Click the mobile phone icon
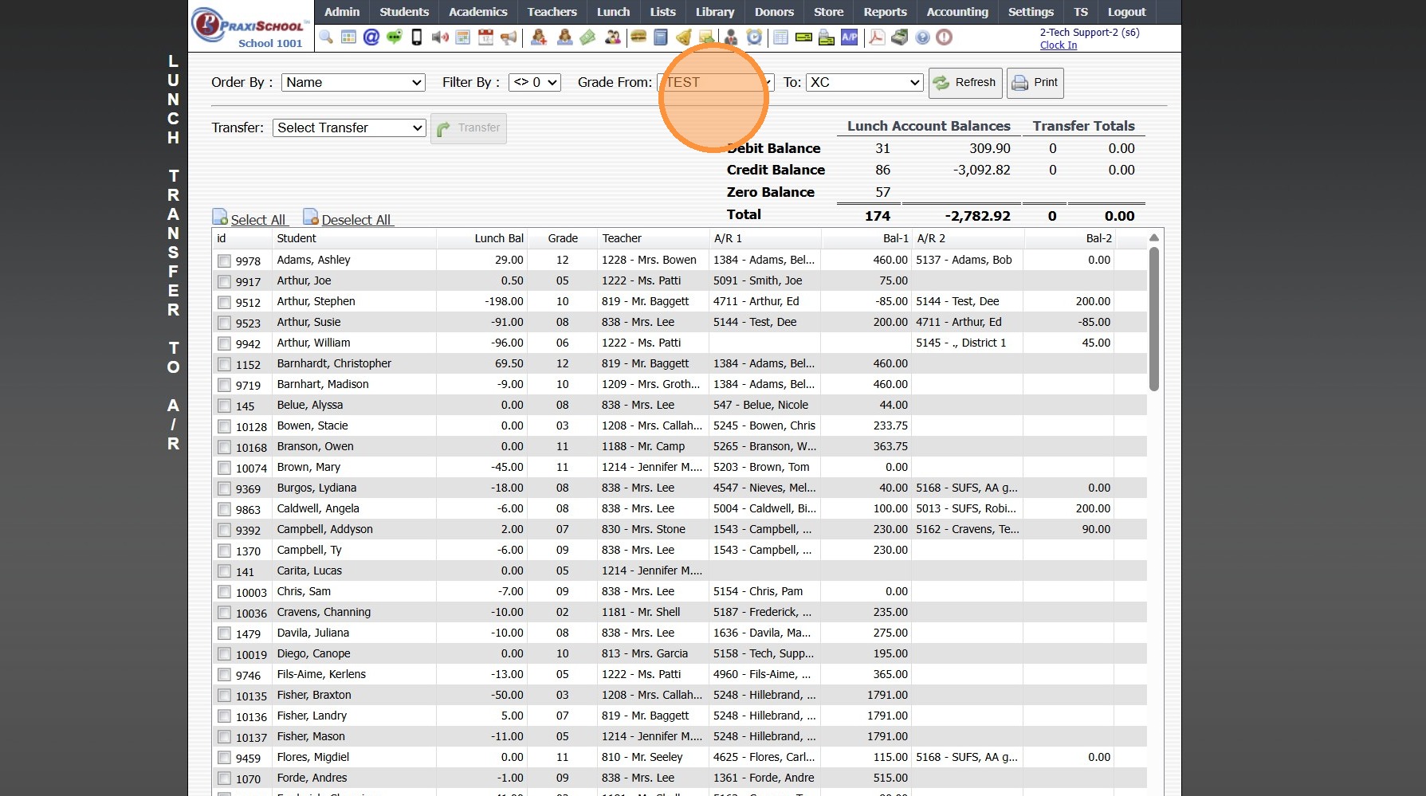The width and height of the screenshot is (1426, 796). (416, 37)
